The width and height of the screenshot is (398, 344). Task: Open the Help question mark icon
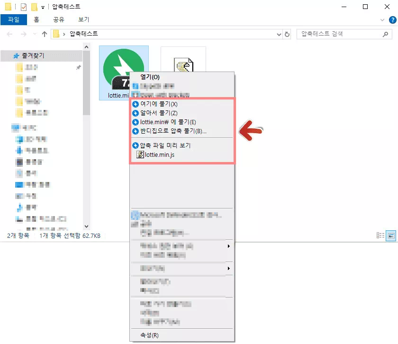pyautogui.click(x=392, y=20)
